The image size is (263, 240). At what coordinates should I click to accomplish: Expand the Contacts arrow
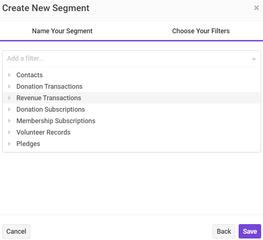click(9, 75)
